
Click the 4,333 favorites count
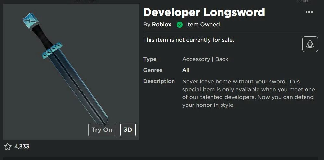(22, 147)
